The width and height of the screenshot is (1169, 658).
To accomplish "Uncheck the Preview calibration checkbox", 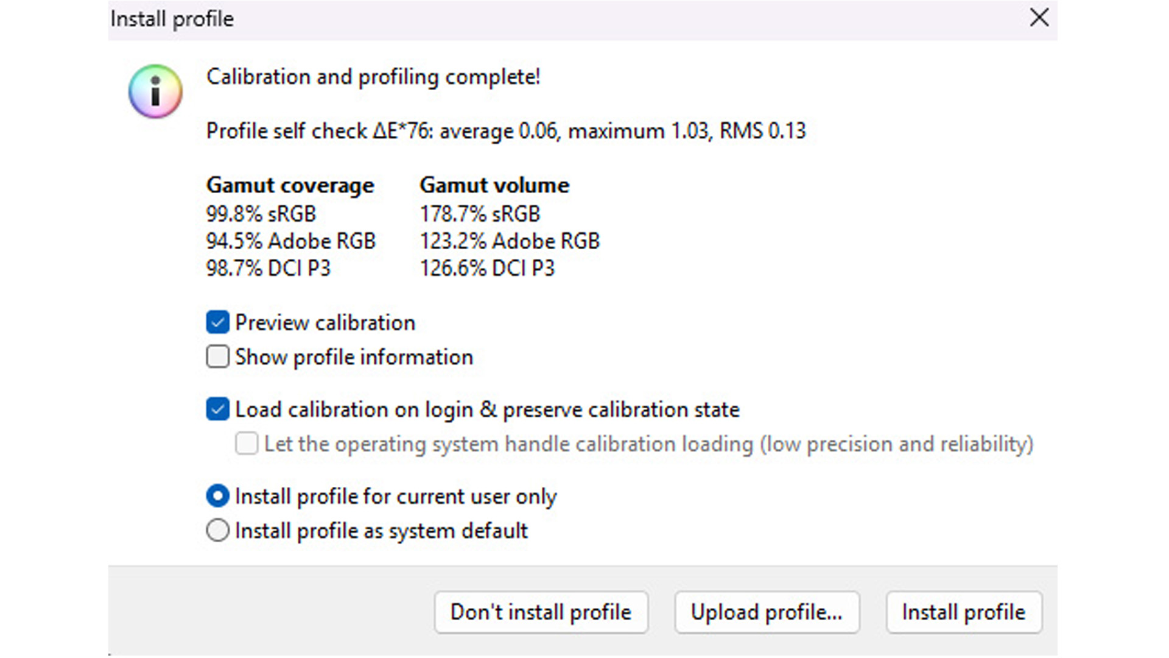I will [x=217, y=322].
